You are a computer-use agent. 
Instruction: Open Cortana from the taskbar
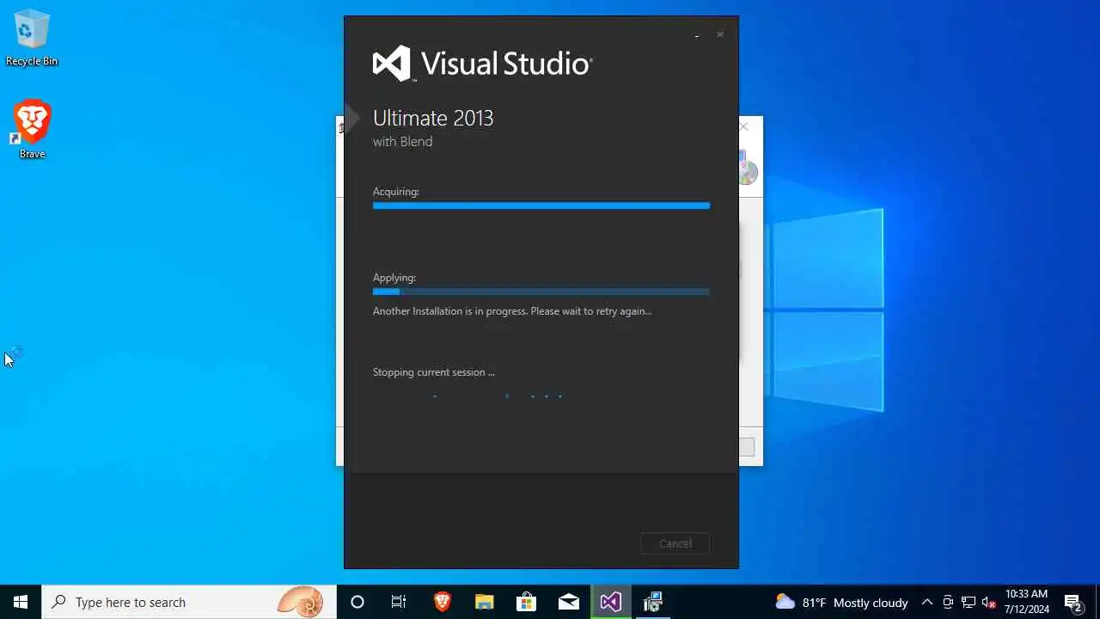pyautogui.click(x=357, y=602)
